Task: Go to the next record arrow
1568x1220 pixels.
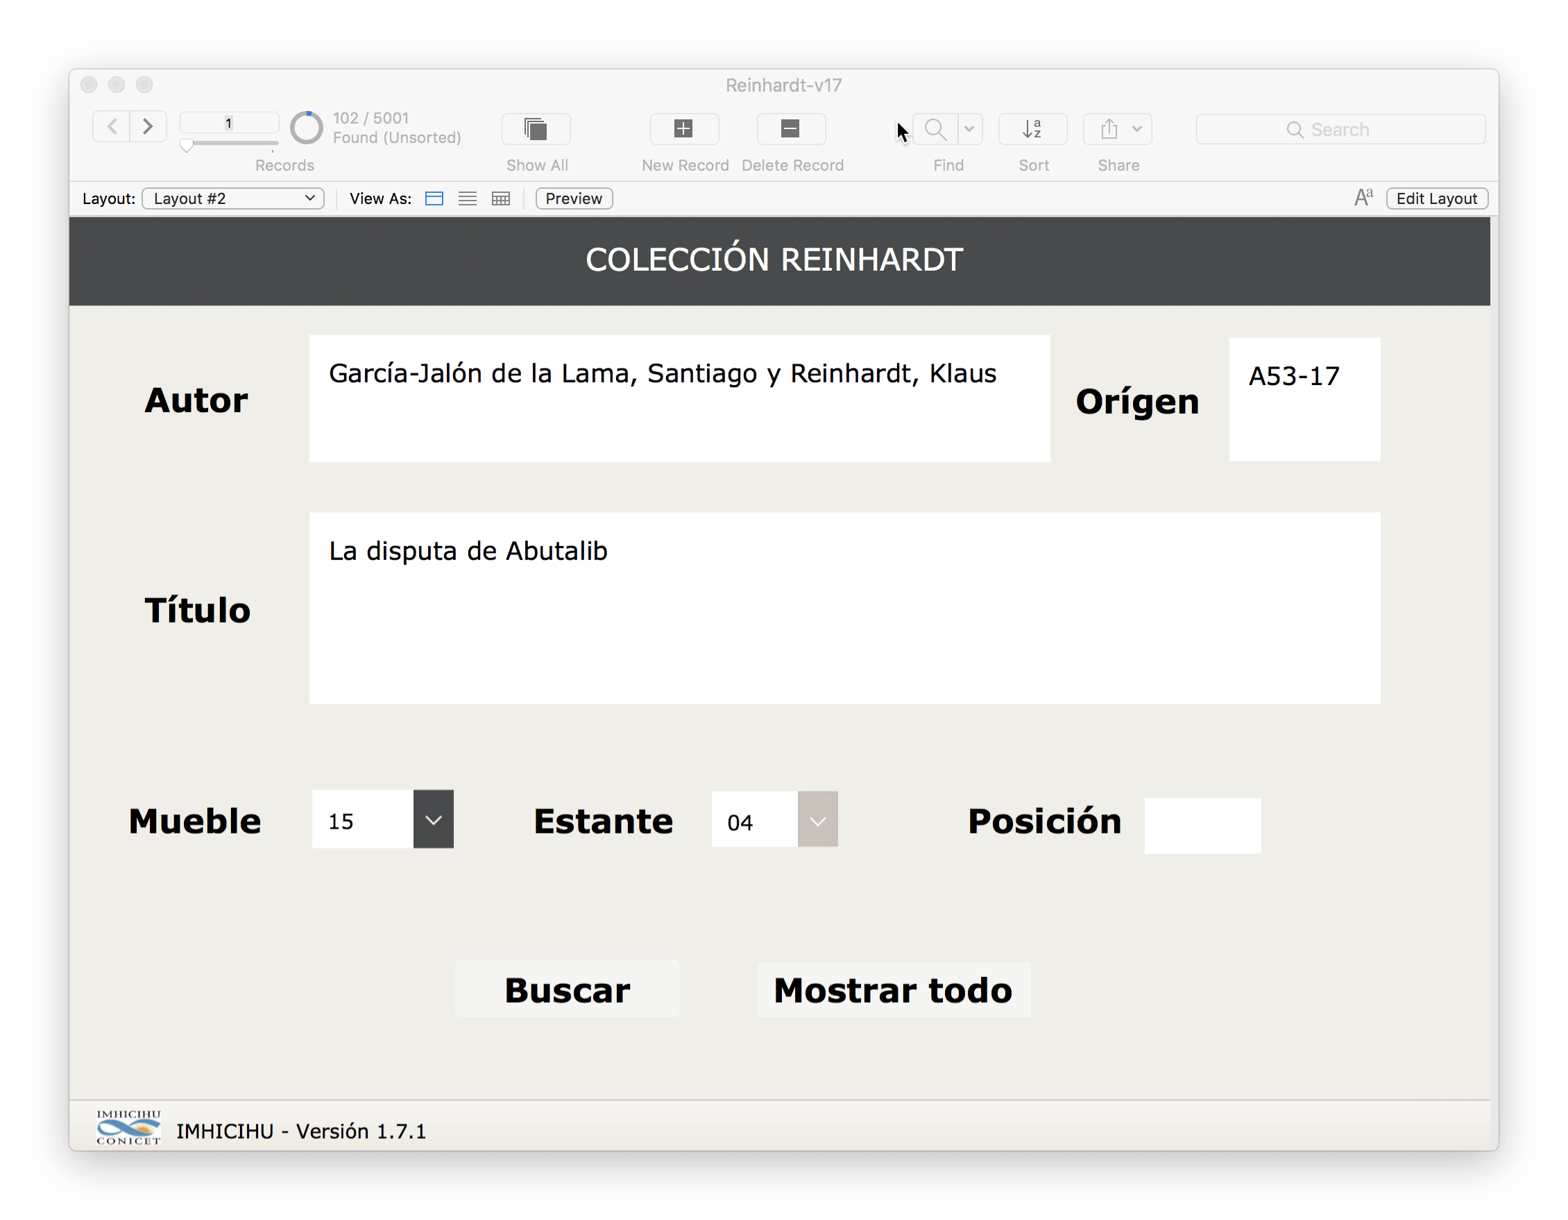Action: click(148, 127)
